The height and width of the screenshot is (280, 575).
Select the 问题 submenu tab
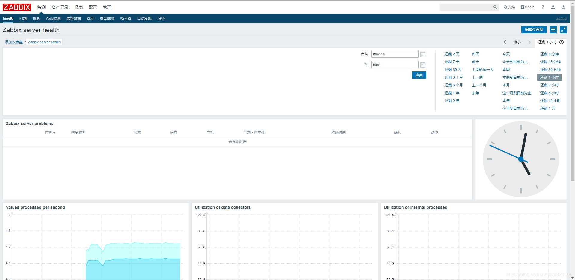click(x=23, y=19)
